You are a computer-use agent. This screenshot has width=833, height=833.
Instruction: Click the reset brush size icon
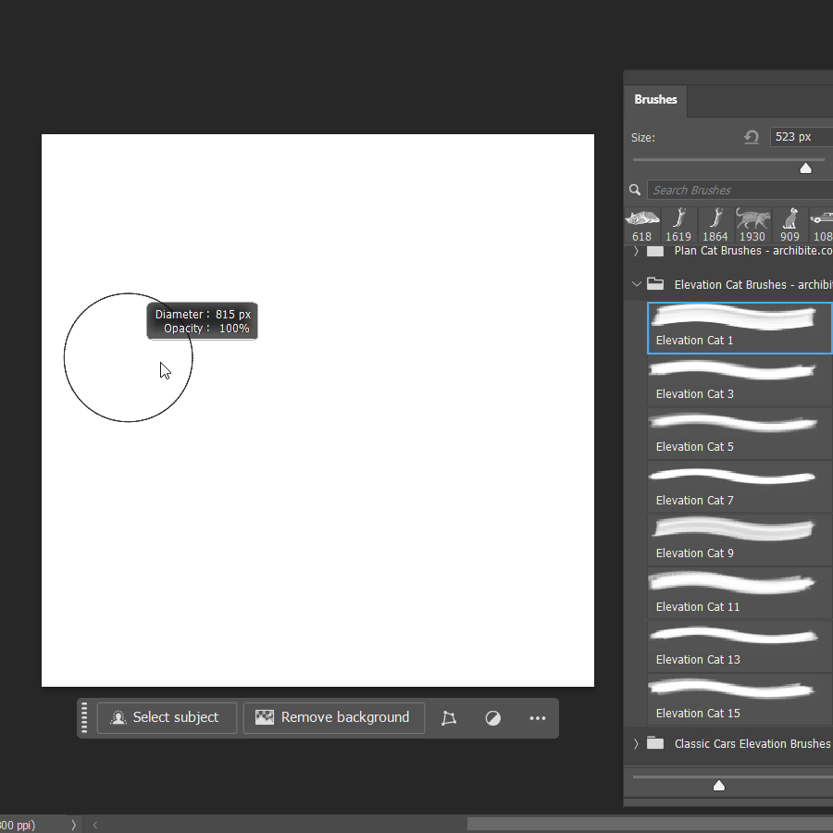click(x=752, y=137)
